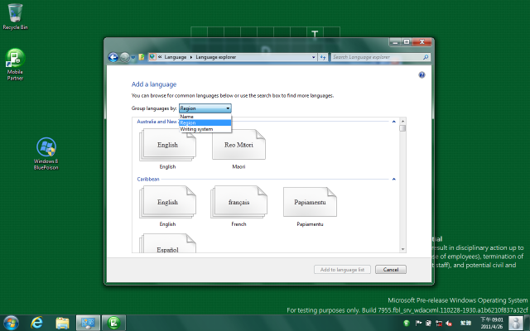Collapse the Australia and New Zealand group
Image resolution: width=530 pixels, height=331 pixels.
[x=394, y=122]
